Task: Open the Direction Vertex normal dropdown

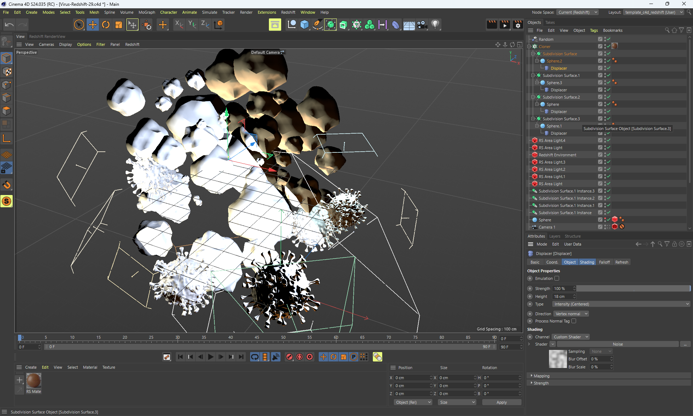Action: [571, 314]
